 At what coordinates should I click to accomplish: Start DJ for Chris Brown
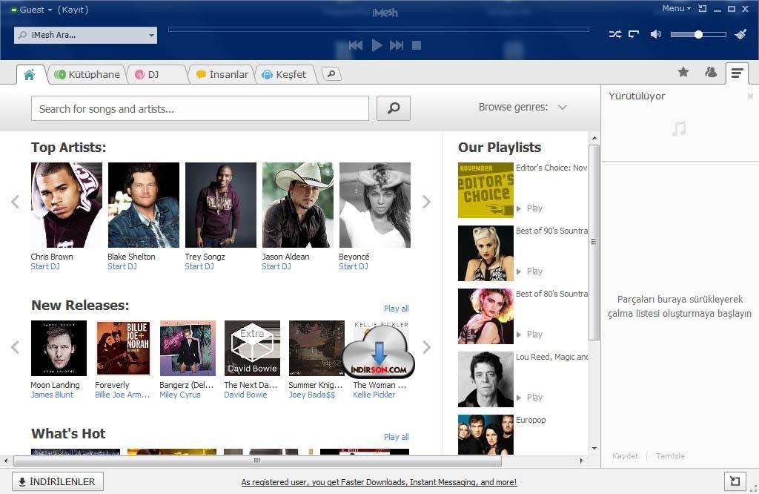[x=45, y=266]
